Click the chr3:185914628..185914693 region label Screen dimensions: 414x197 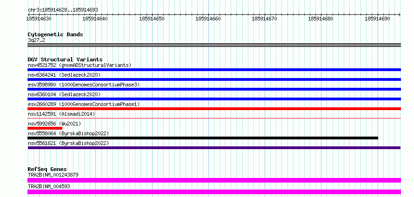[x=63, y=10]
